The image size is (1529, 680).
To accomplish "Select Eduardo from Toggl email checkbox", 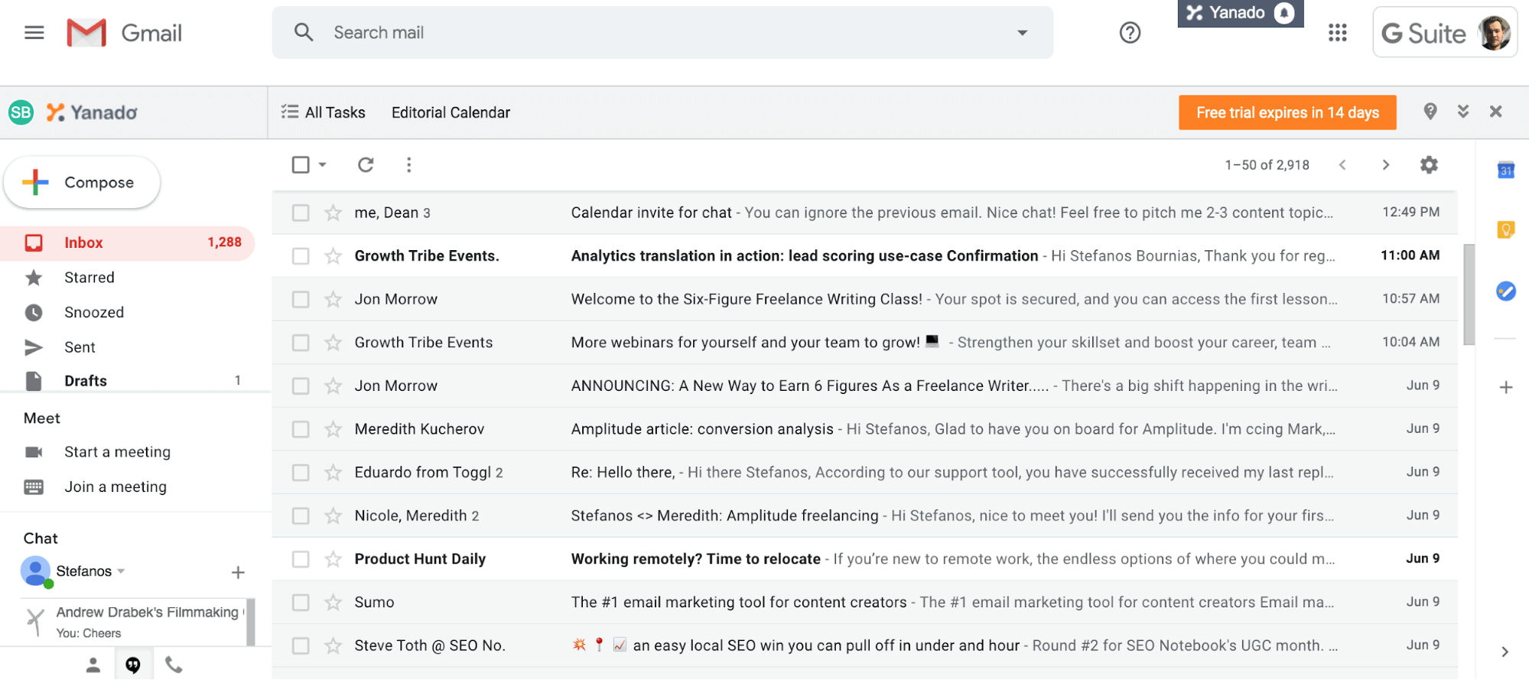I will tap(301, 473).
